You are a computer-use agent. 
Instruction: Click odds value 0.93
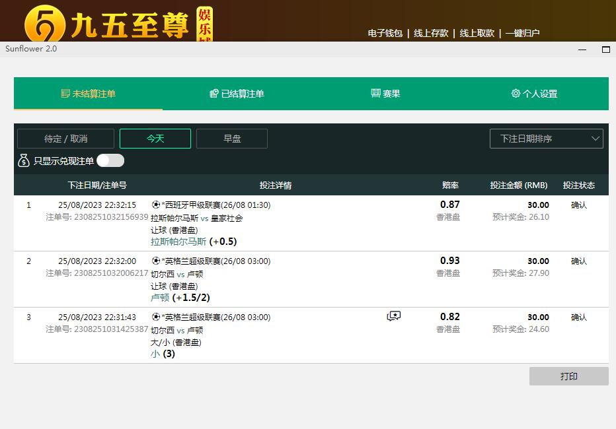click(450, 261)
